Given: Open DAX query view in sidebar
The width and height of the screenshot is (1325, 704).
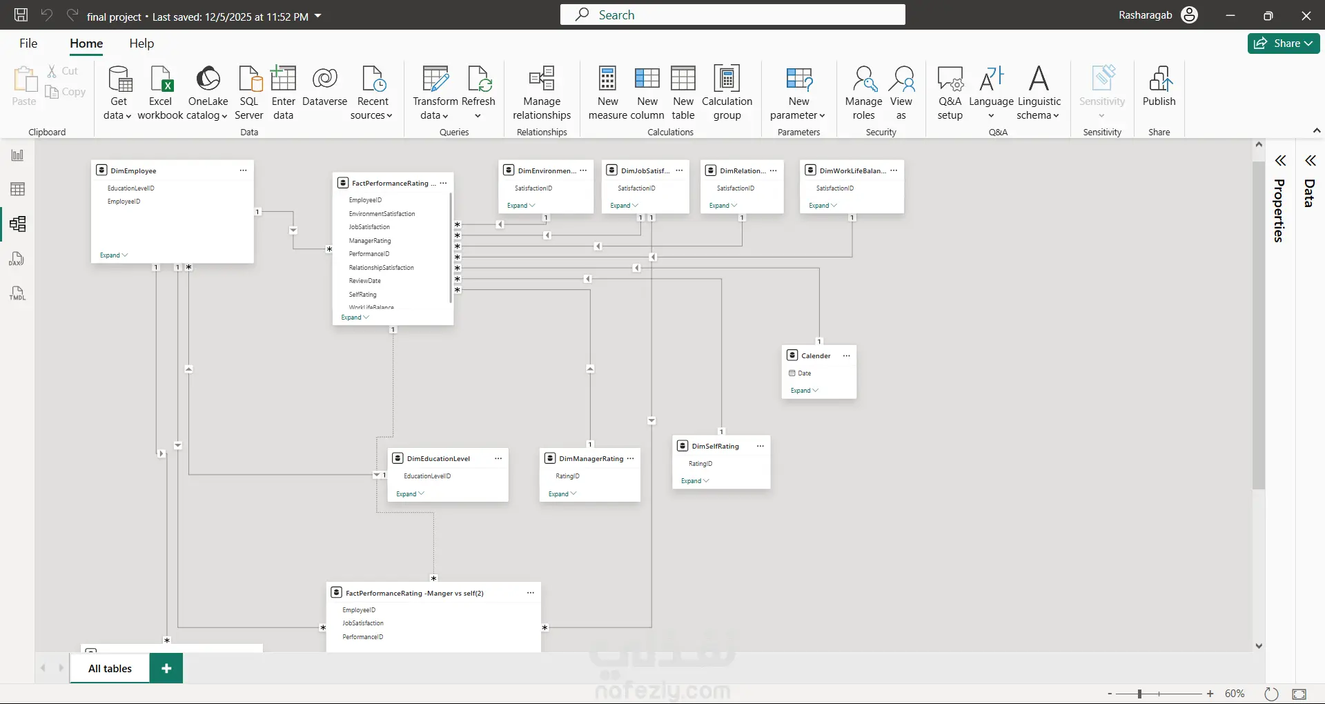Looking at the screenshot, I should (x=17, y=259).
